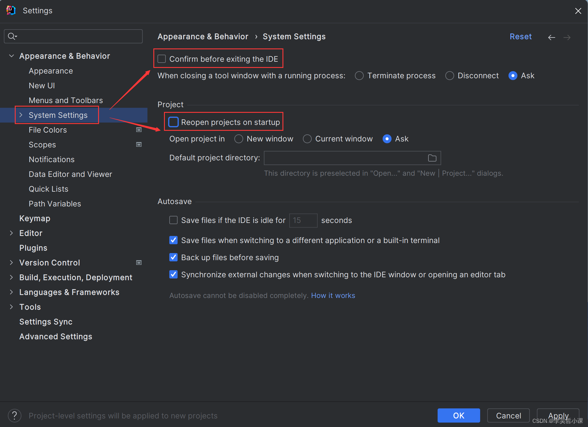Select New window radio button
The height and width of the screenshot is (427, 588).
click(x=239, y=139)
